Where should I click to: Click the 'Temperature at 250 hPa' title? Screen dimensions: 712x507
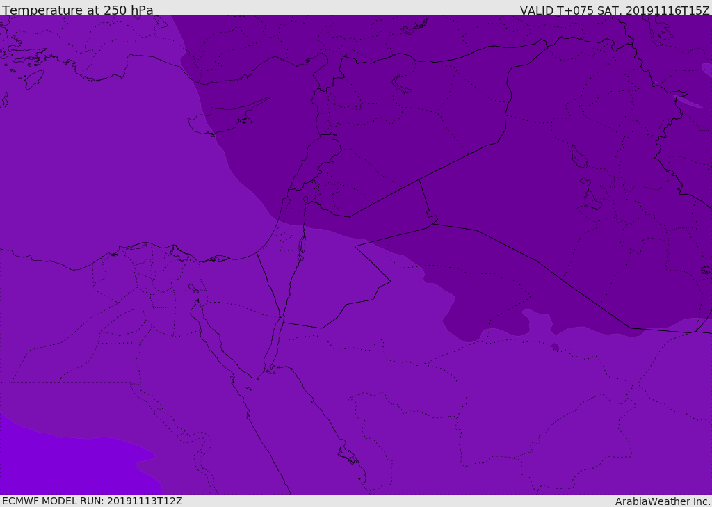78,10
